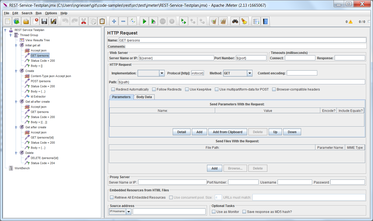Click the New test plan toolbar icon
The width and height of the screenshot is (373, 221).
tap(8, 21)
